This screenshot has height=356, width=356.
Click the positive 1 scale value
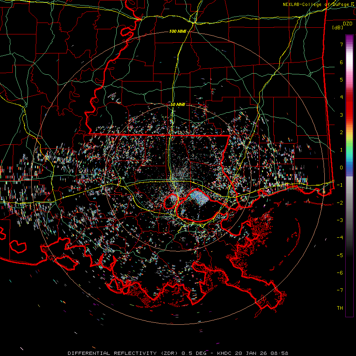pyautogui.click(x=341, y=150)
